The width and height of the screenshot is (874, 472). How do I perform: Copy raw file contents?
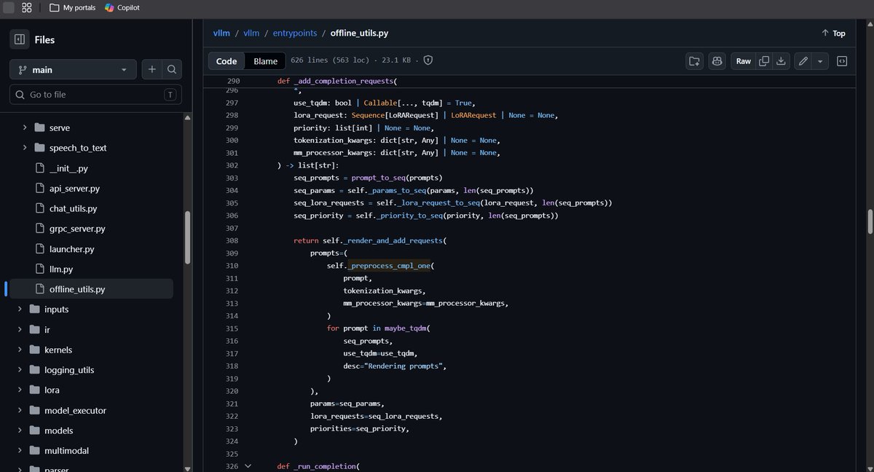pyautogui.click(x=763, y=61)
